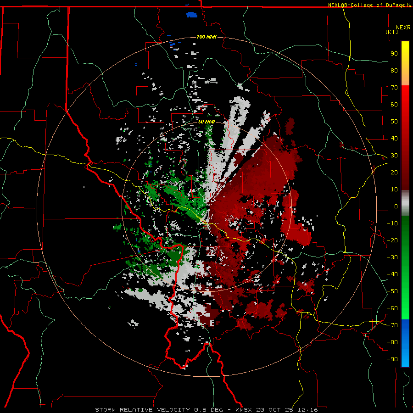This screenshot has height=413, width=413.
Task: Select the -30 value on the velocity scale
Action: click(392, 257)
